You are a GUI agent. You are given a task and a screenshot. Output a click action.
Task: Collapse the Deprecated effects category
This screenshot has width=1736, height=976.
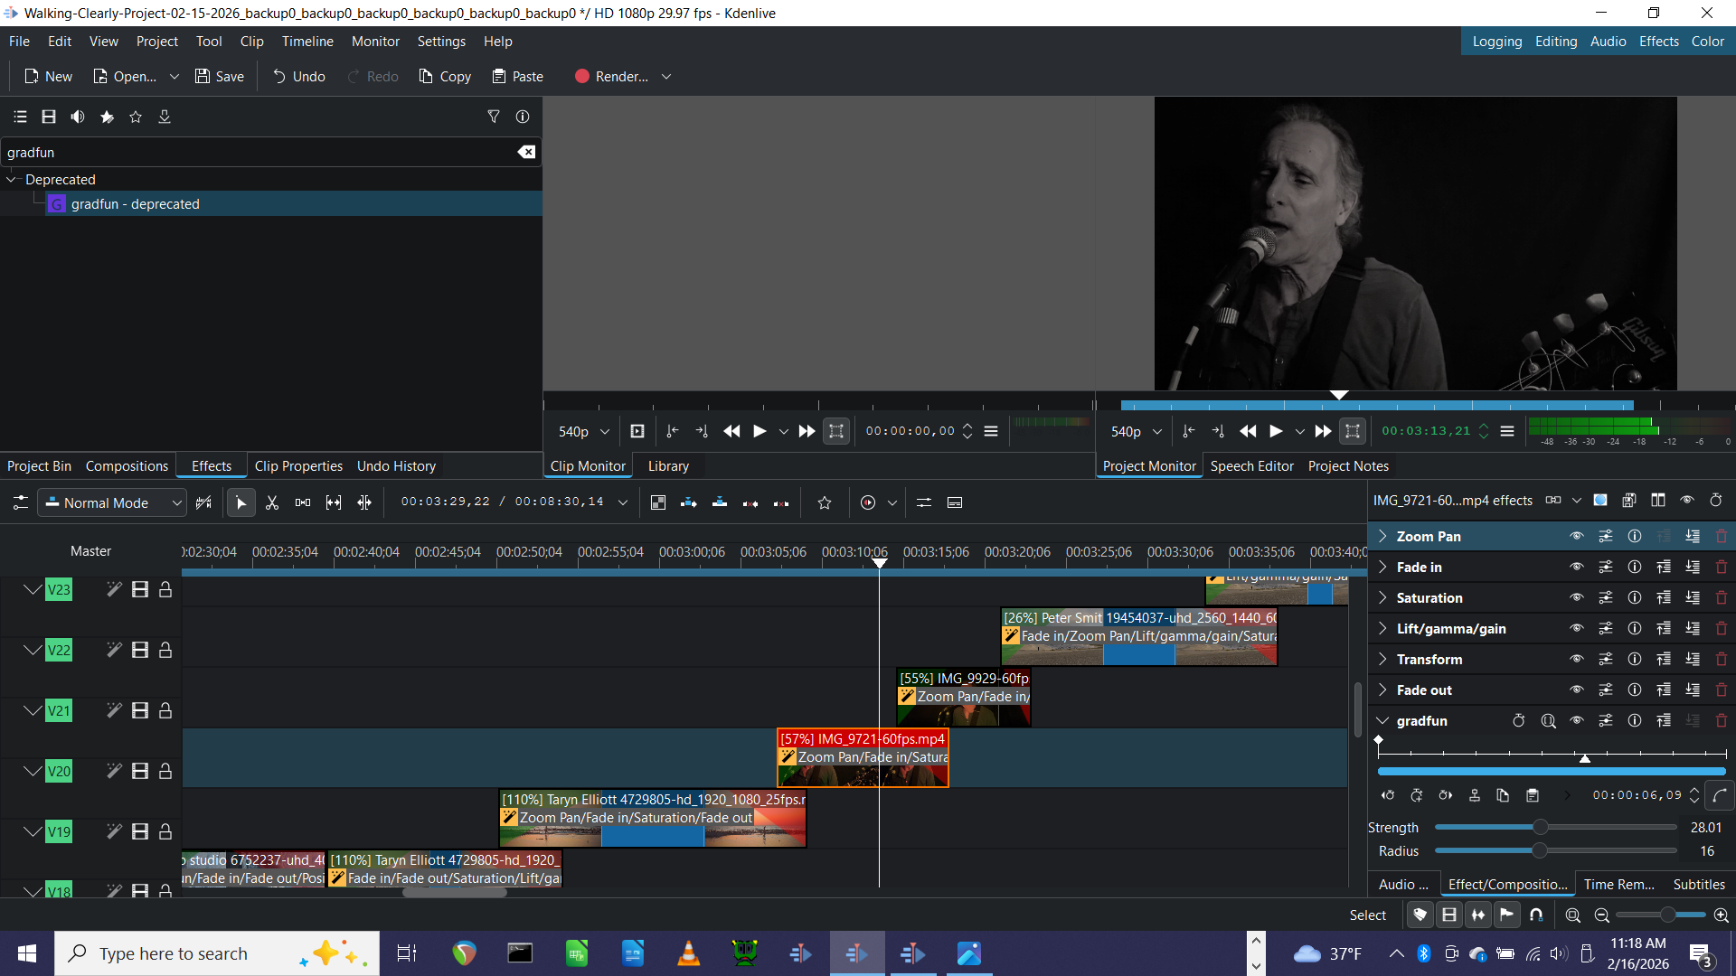coord(12,180)
